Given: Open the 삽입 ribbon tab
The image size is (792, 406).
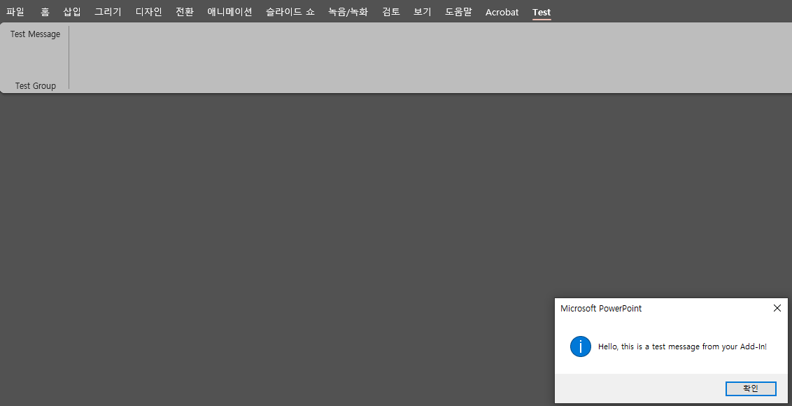Looking at the screenshot, I should [x=72, y=12].
